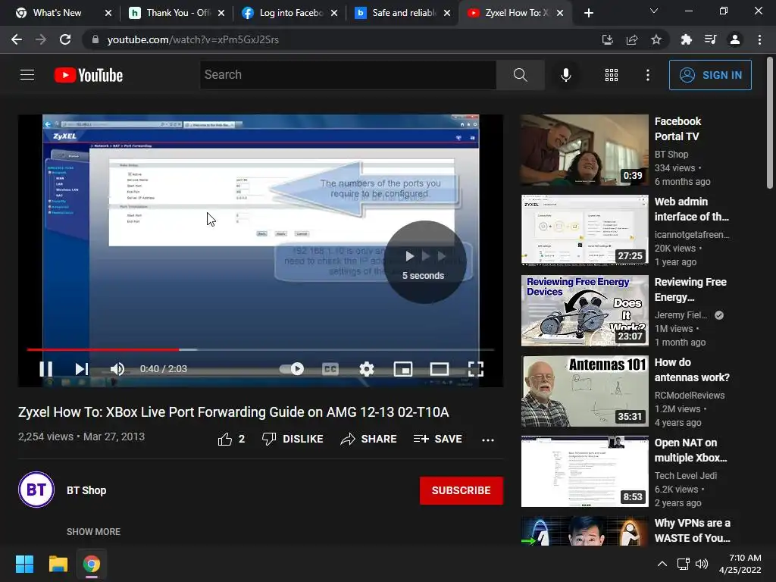This screenshot has width=776, height=582.
Task: Open clock showing 7:10 AM
Action: (x=740, y=564)
